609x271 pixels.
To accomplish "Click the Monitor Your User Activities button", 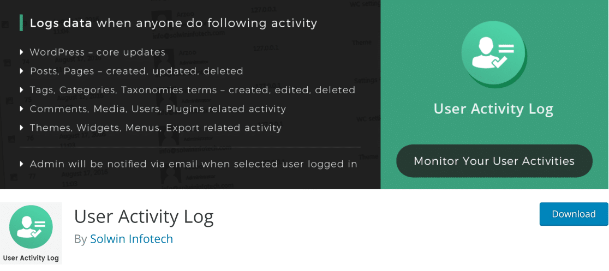I will (x=494, y=161).
